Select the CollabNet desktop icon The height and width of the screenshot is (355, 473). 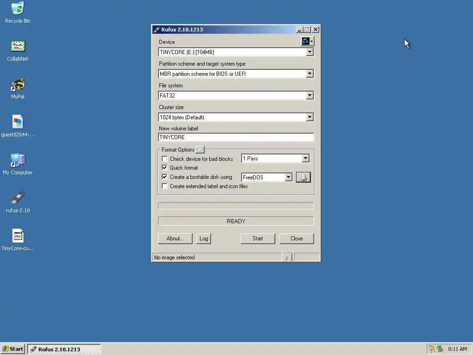point(18,51)
